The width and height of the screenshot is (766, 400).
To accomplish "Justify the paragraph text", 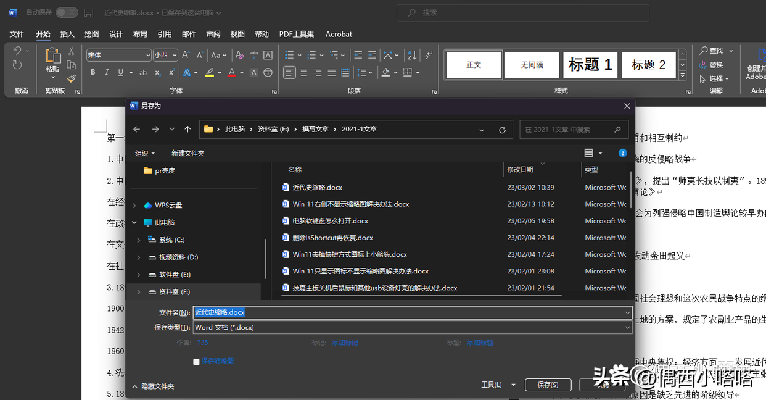I will [332, 73].
